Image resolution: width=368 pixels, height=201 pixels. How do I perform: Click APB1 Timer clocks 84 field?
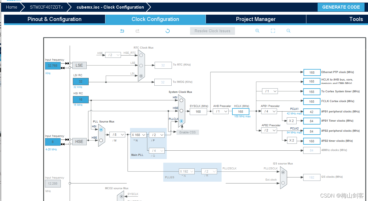(312, 121)
